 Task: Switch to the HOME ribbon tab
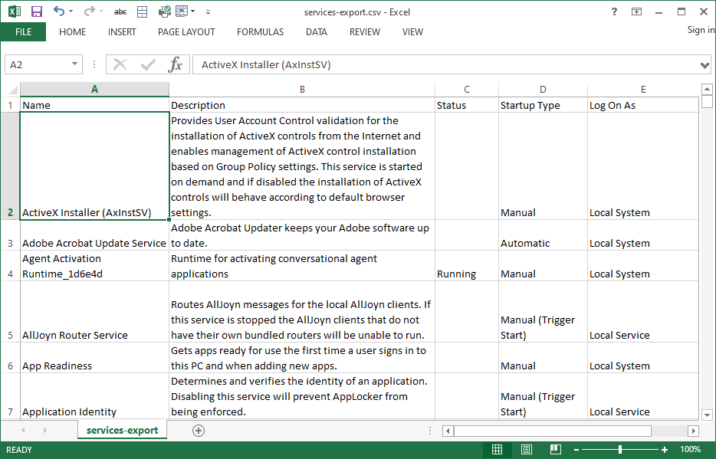pyautogui.click(x=73, y=32)
